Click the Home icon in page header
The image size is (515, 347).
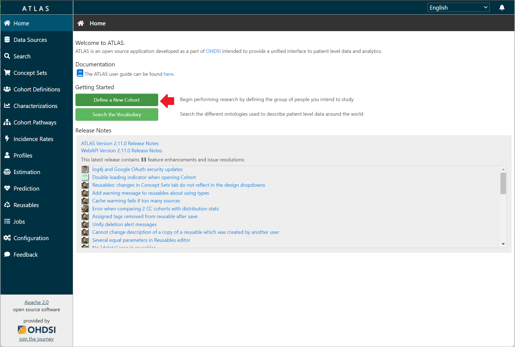(x=81, y=23)
